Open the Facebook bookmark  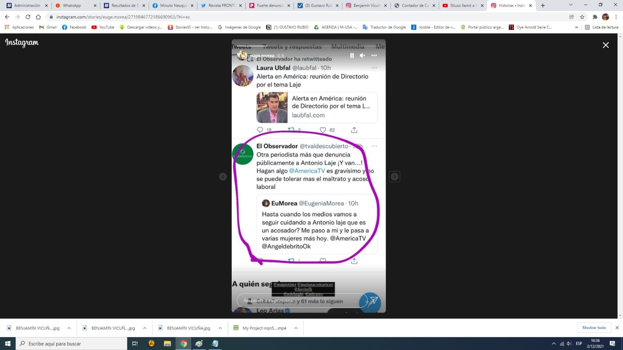click(x=74, y=27)
